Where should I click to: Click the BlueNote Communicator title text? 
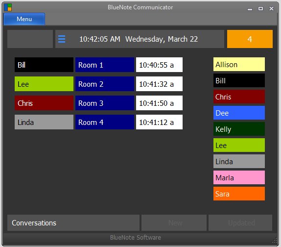tap(140, 7)
